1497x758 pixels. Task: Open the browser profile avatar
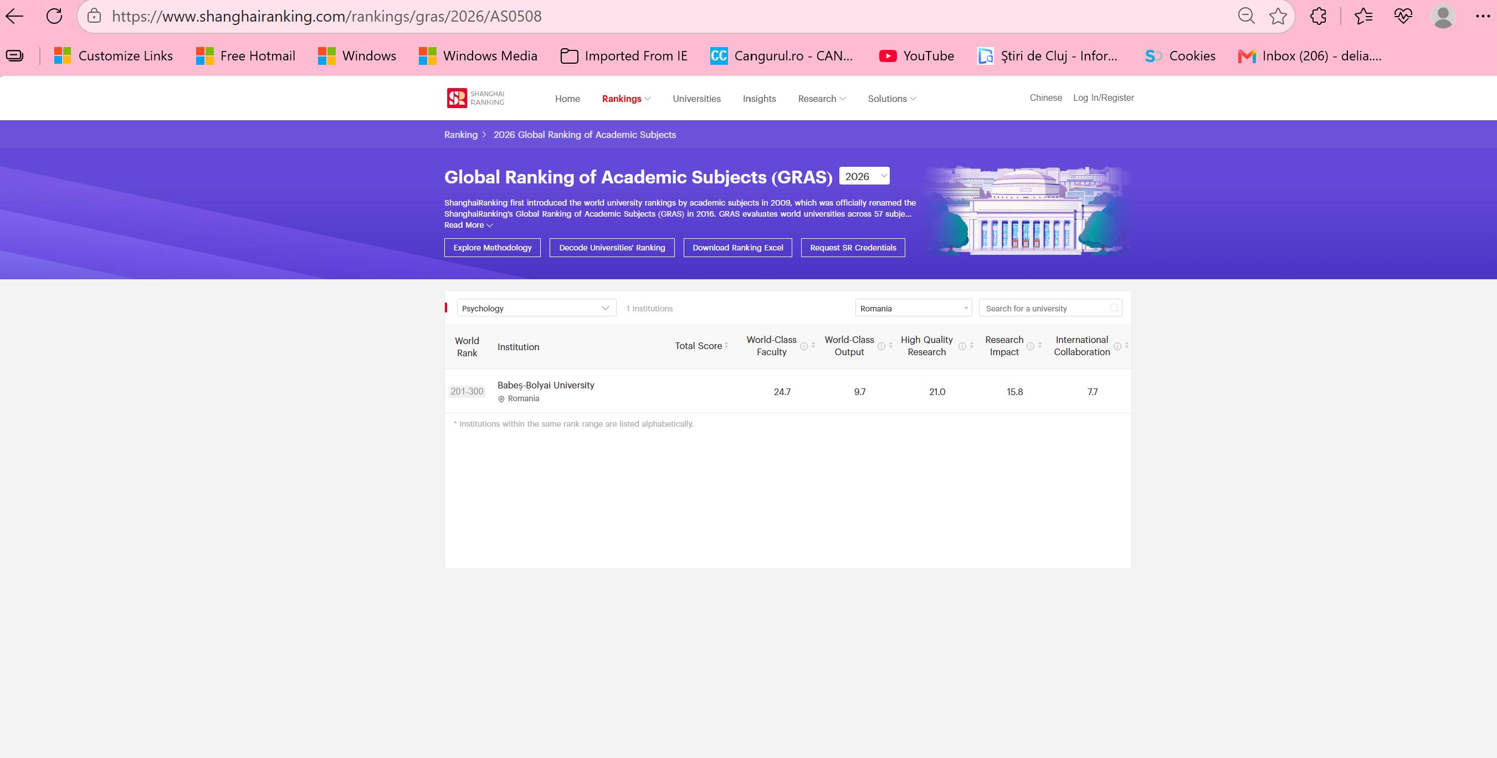coord(1442,16)
